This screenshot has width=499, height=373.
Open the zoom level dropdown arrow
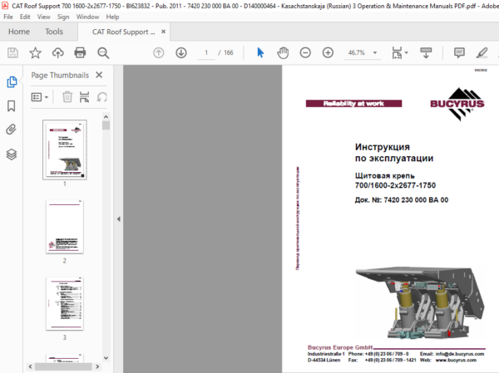tap(375, 53)
